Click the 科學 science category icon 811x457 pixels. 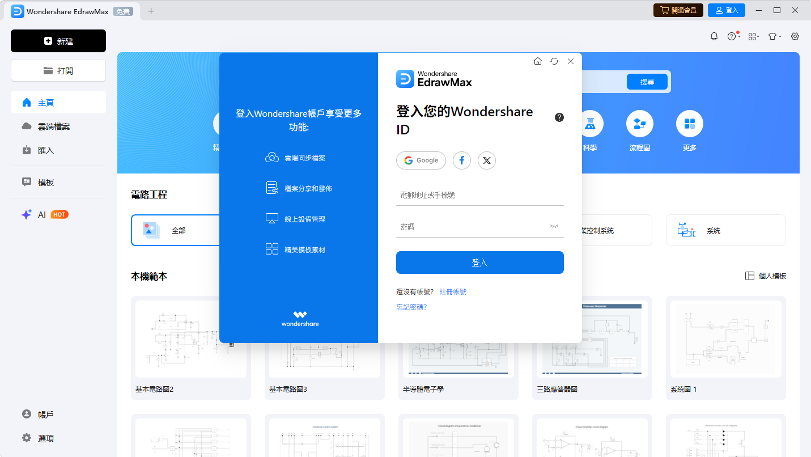click(591, 124)
